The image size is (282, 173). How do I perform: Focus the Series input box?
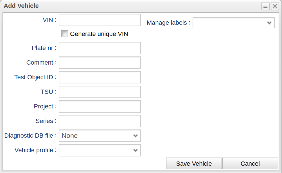[x=100, y=121]
